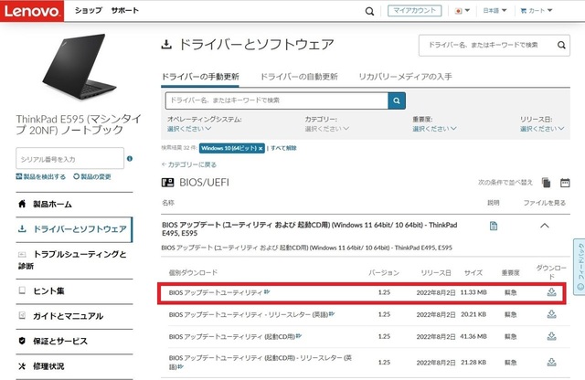Open トラブルシューティングと診断 in sidebar
Viewport: 585px width, 380px height.
74,260
